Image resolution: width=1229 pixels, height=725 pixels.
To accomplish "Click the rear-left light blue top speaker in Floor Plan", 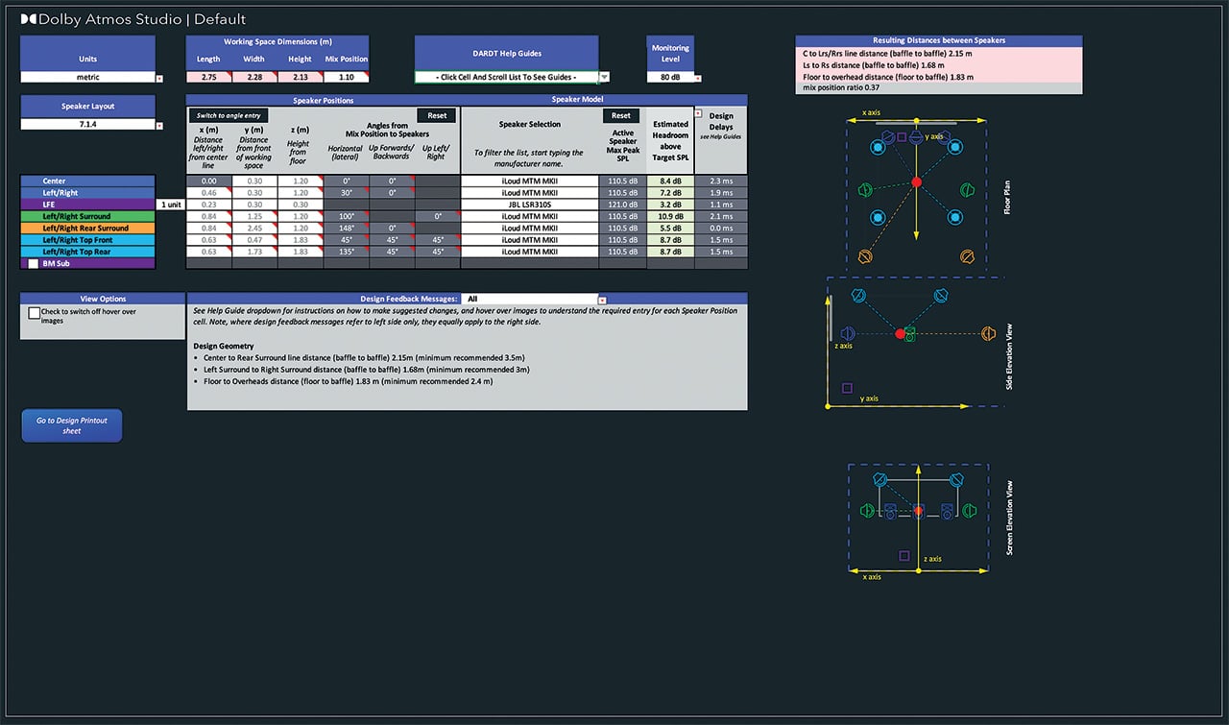I will (x=878, y=217).
